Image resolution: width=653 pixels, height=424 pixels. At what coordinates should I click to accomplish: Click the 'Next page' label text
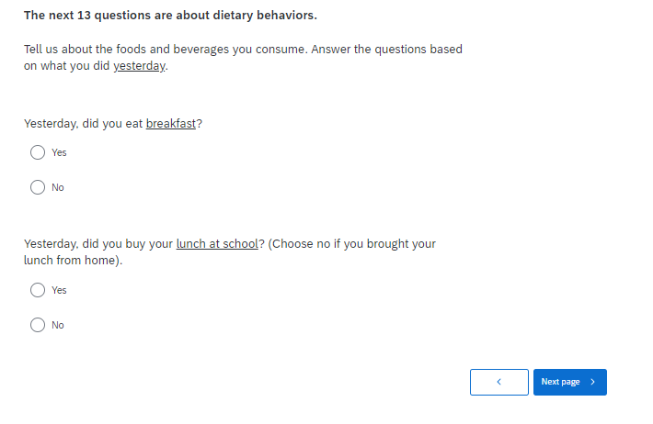coord(560,382)
